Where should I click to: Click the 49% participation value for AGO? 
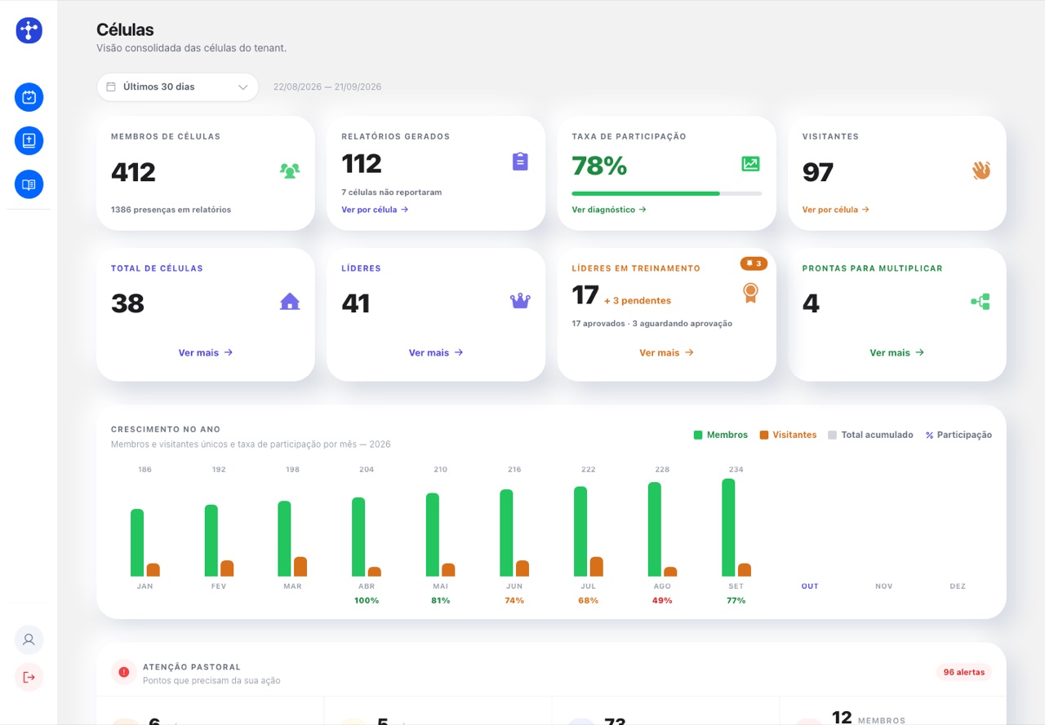pos(662,601)
